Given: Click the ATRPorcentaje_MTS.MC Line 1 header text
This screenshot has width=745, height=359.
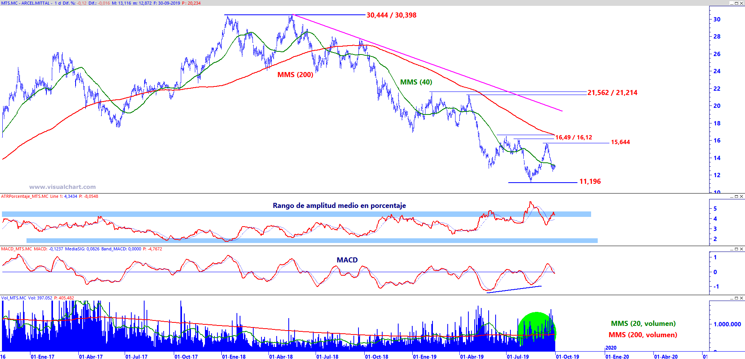Looking at the screenshot, I should (x=49, y=196).
